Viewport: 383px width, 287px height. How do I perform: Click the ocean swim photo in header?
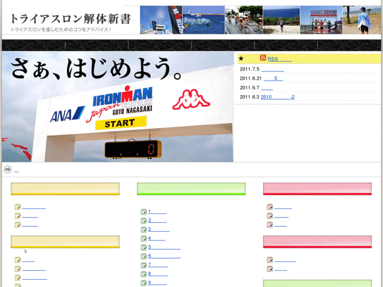point(204,20)
